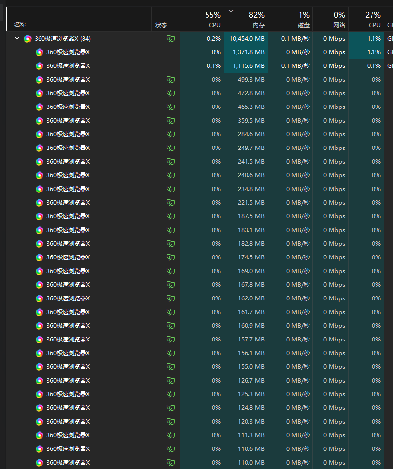Select the 110.6 MB memory cell
This screenshot has height=469, width=393.
click(246, 449)
